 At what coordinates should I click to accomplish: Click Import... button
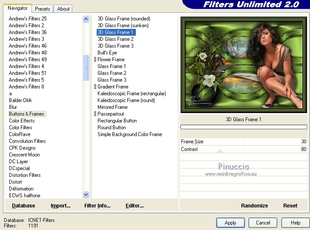click(60, 206)
